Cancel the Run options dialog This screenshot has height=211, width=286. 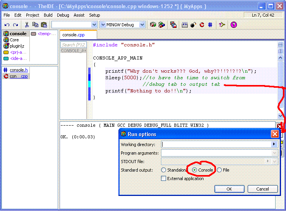(x=262, y=189)
